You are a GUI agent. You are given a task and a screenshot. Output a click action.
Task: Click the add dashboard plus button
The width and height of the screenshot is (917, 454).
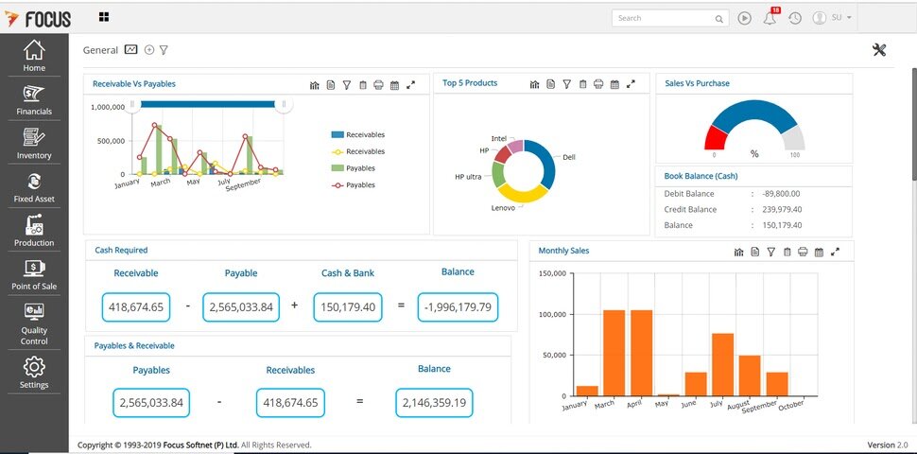[148, 50]
